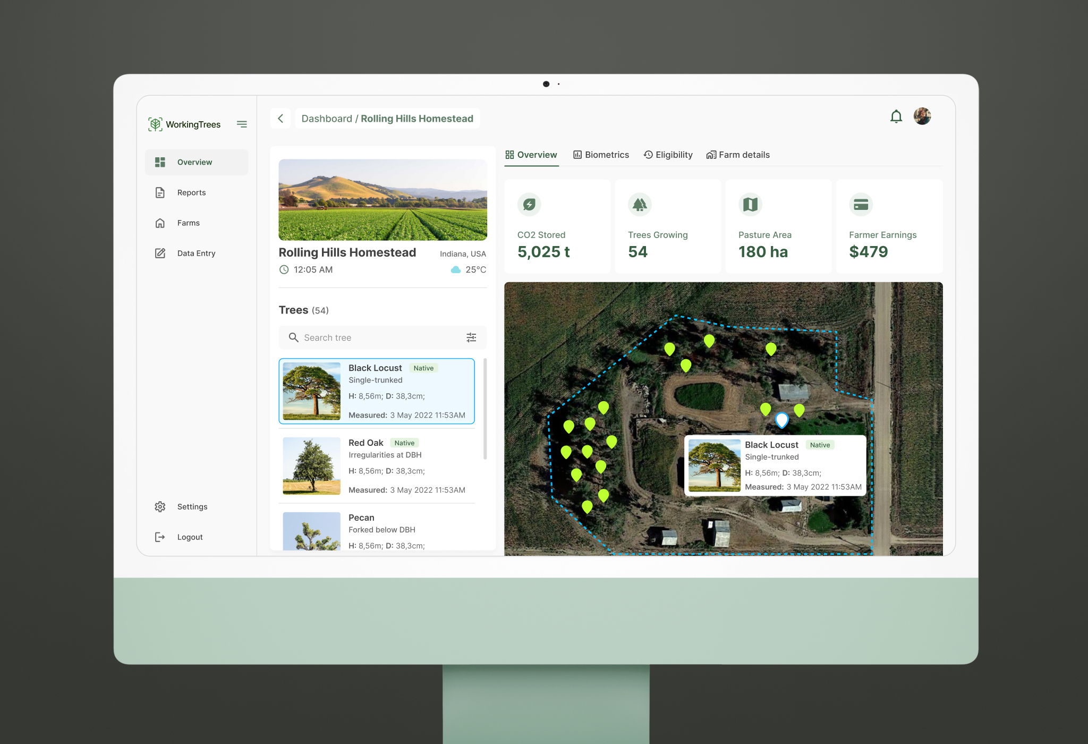
Task: Collapse sidebar with hamburger menu icon
Action: [242, 124]
